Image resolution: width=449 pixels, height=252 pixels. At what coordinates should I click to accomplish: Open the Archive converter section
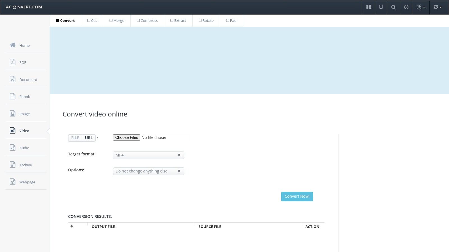[x=26, y=165]
